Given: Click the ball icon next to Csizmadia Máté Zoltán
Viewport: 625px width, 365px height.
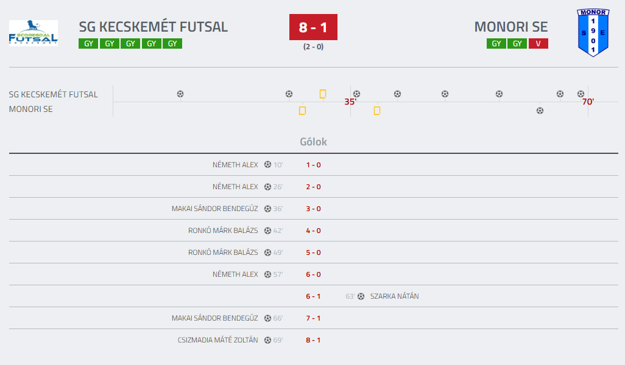Looking at the screenshot, I should (x=267, y=340).
